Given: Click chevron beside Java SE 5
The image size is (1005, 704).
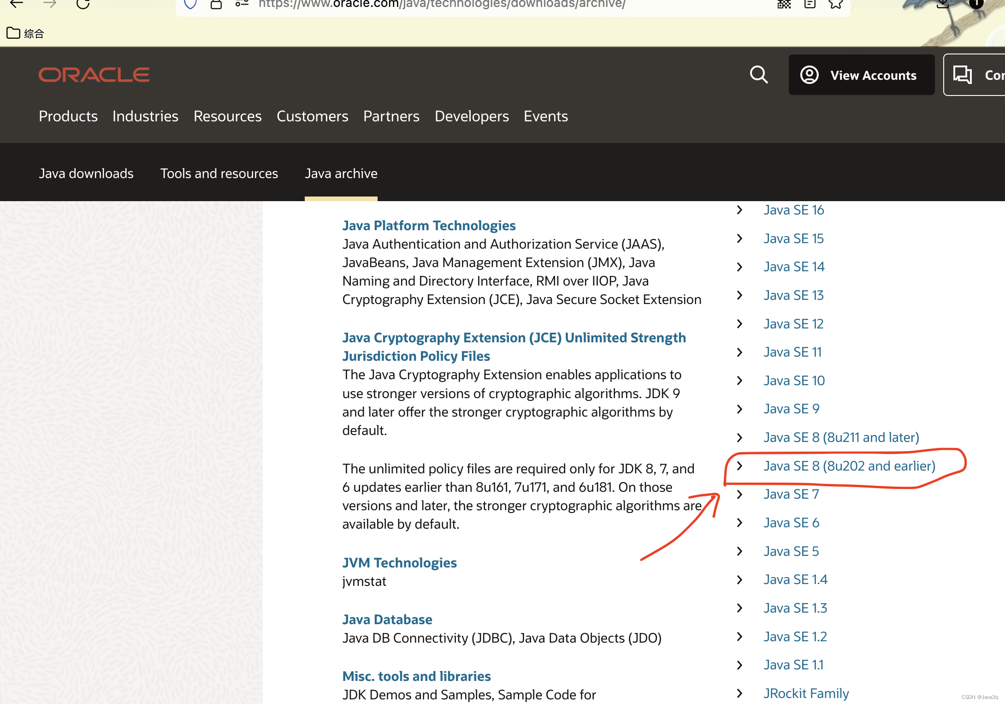Looking at the screenshot, I should [739, 551].
